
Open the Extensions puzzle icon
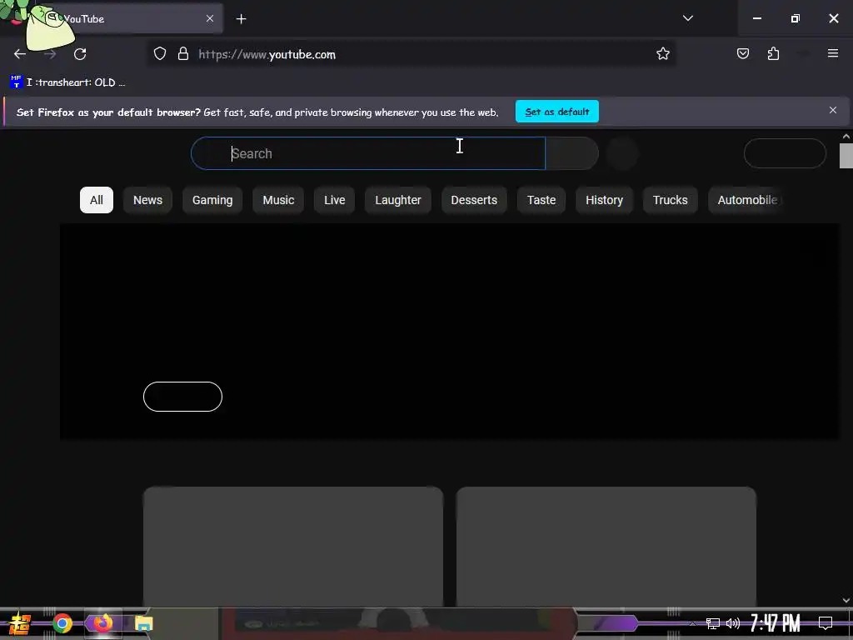pyautogui.click(x=773, y=53)
